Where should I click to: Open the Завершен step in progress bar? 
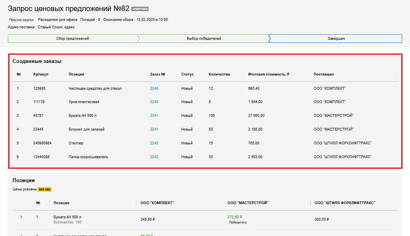[336, 39]
